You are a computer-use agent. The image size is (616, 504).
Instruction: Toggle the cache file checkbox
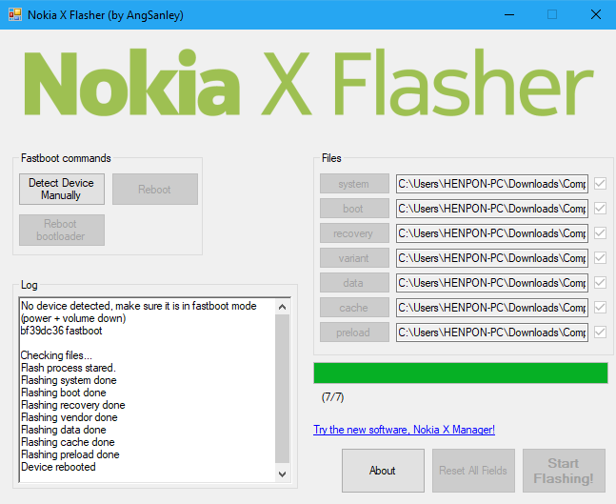[x=600, y=307]
